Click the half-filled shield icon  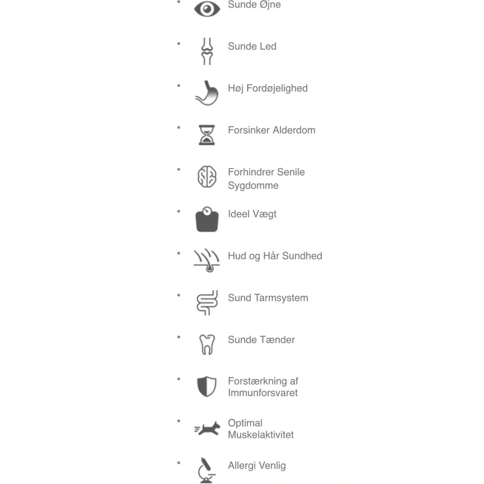click(207, 386)
